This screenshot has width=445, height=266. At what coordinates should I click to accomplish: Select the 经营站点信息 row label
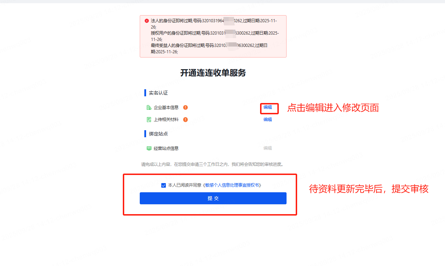coord(166,149)
